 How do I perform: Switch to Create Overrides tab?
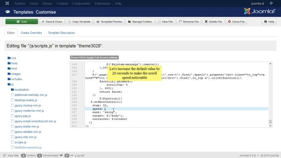point(31,33)
